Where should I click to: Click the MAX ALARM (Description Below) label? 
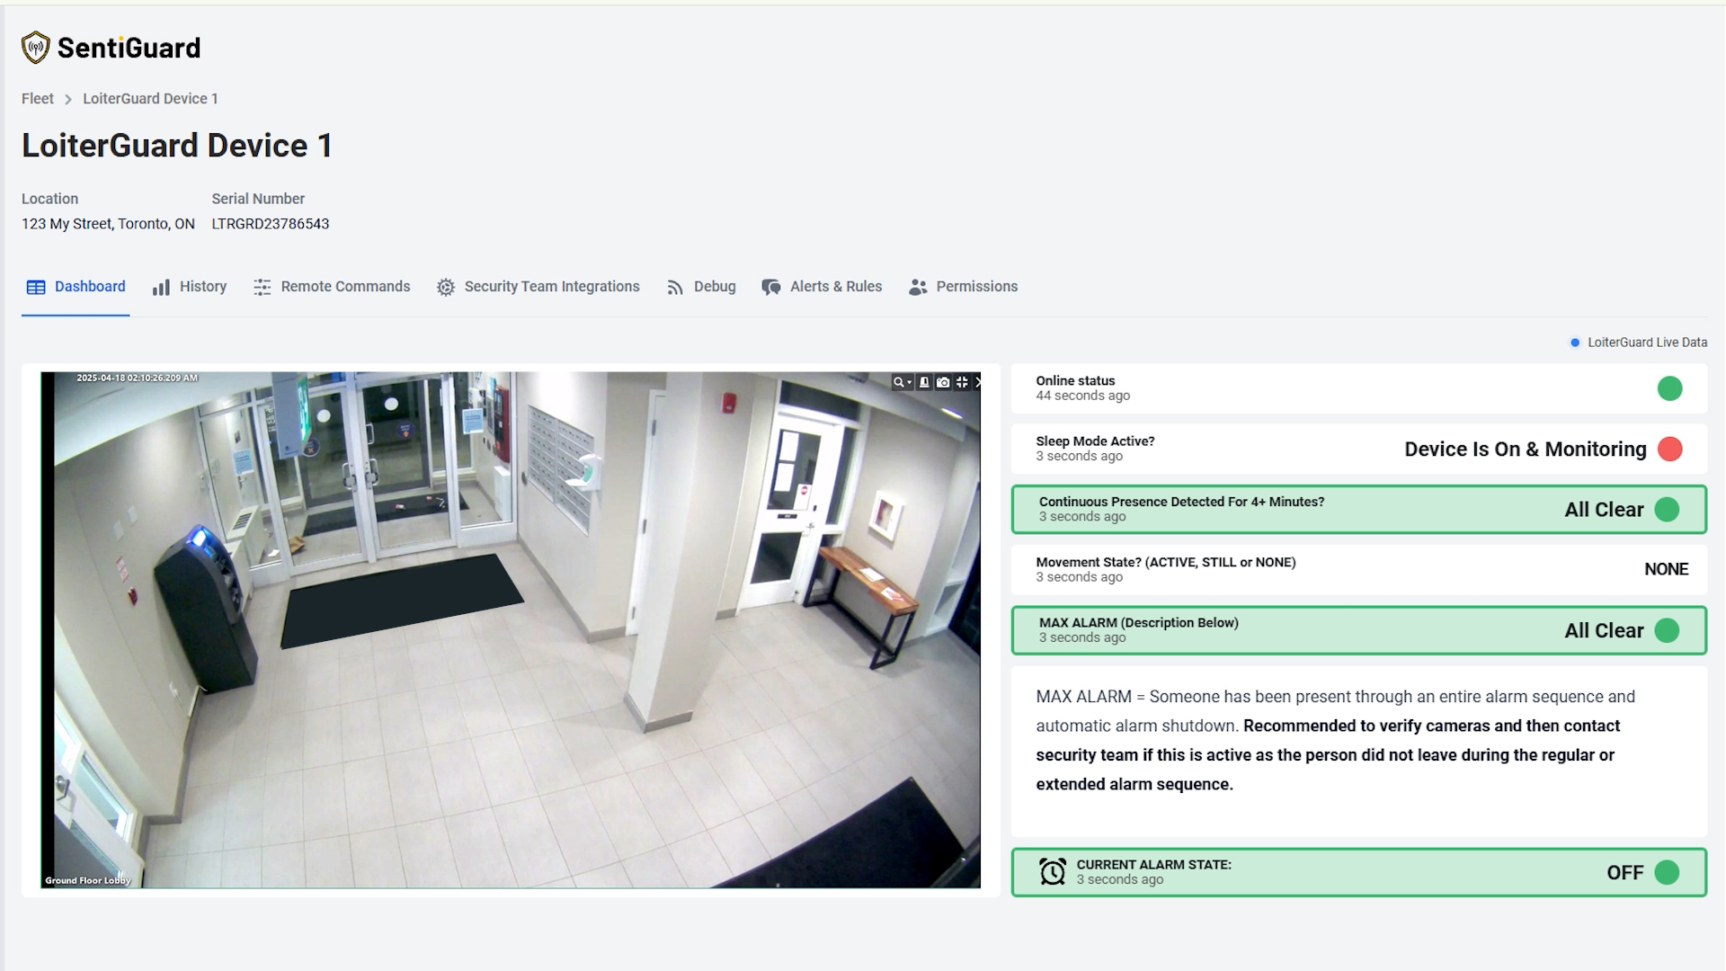click(1139, 622)
